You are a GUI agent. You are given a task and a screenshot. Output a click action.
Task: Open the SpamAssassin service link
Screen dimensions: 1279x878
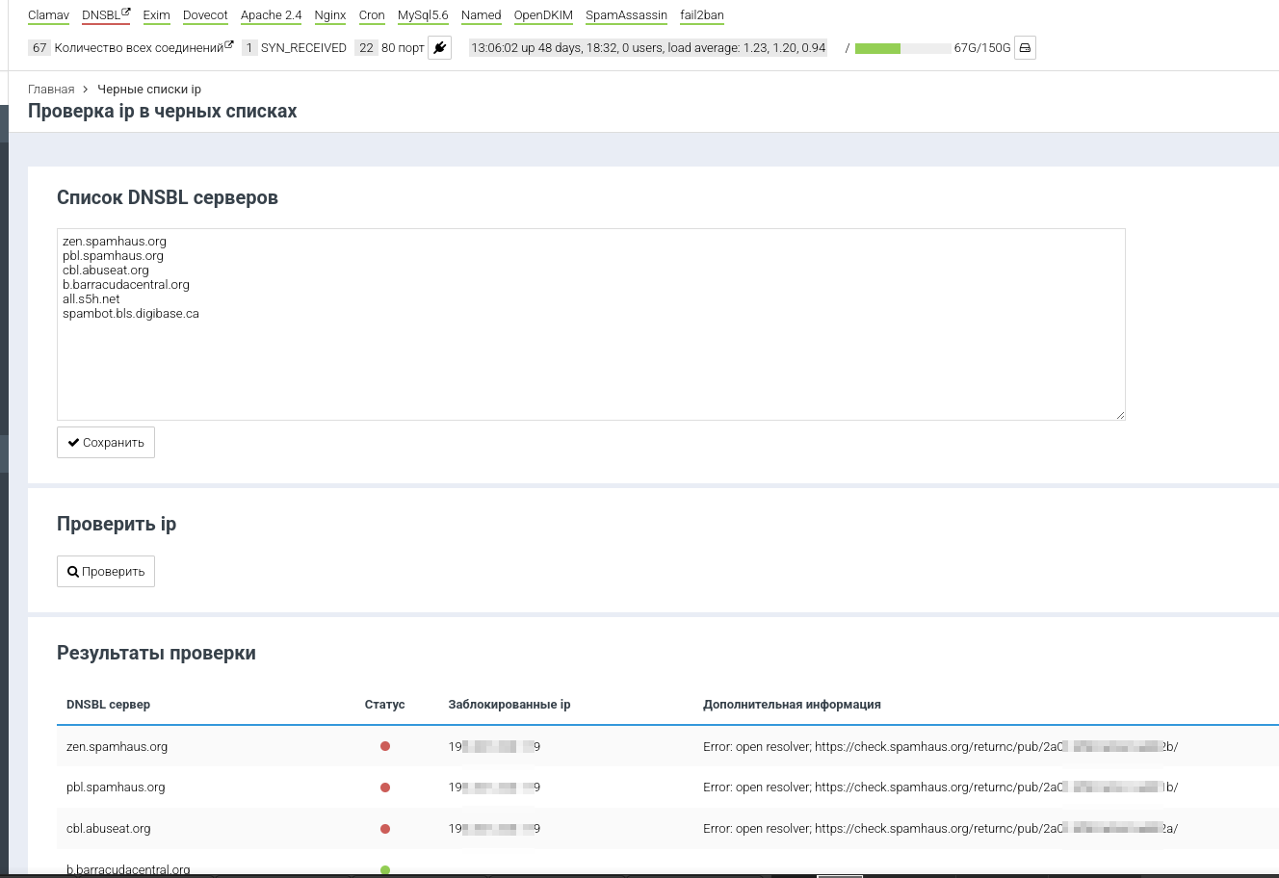coord(626,15)
